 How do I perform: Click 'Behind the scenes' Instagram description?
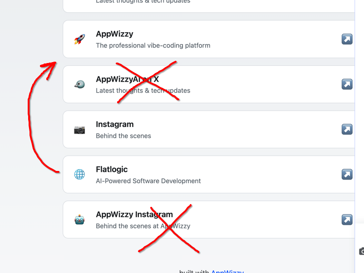[x=123, y=136]
